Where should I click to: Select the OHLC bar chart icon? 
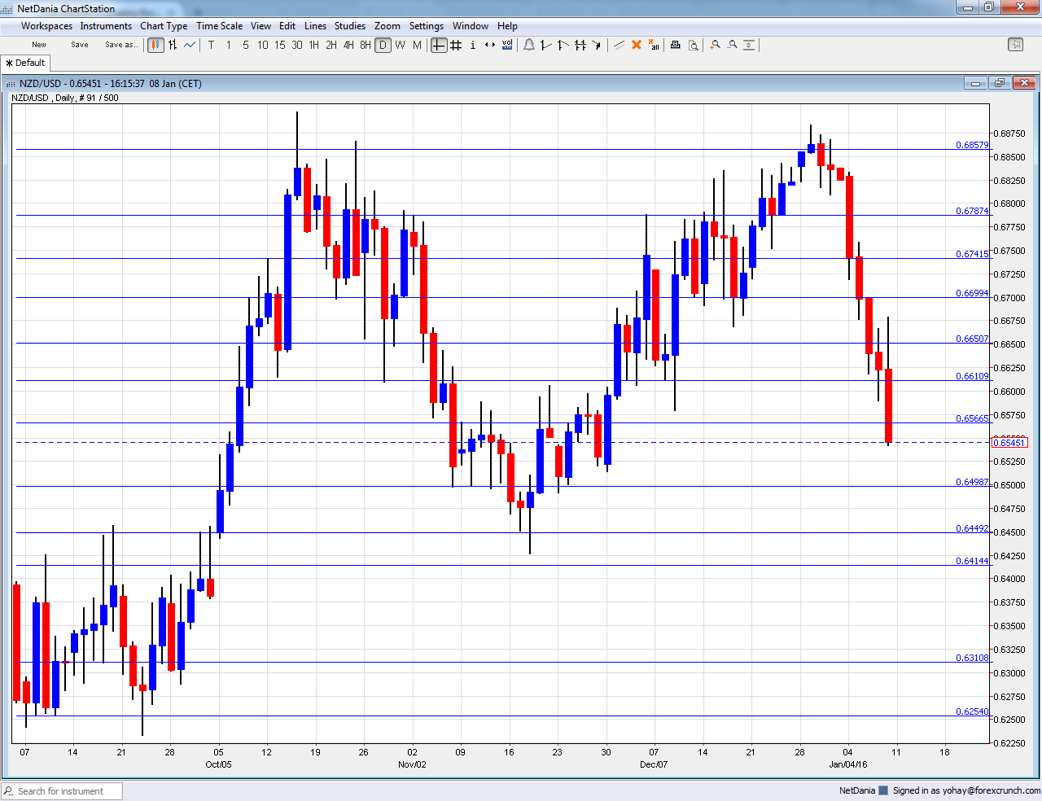pyautogui.click(x=172, y=45)
